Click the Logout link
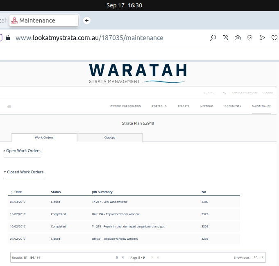 (268, 93)
